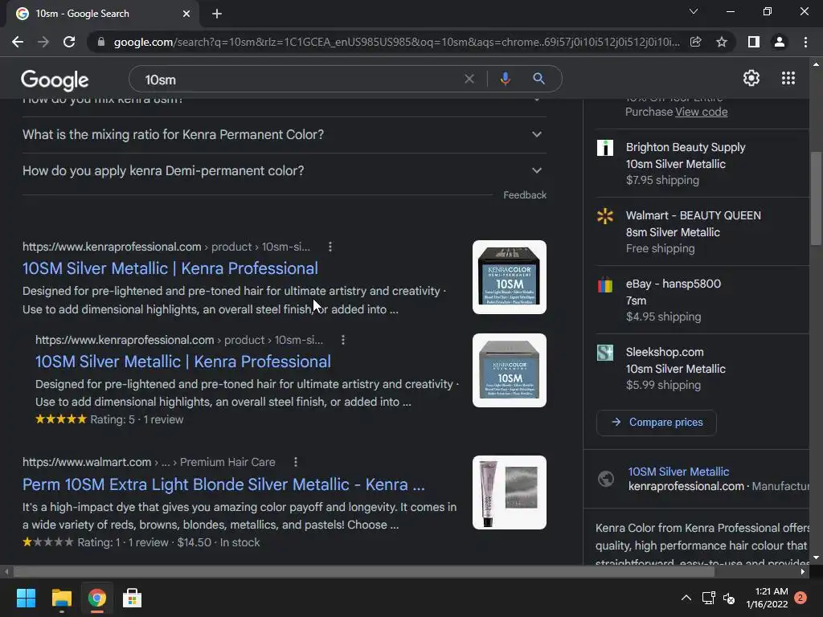
Task: Show hidden system tray icons
Action: [686, 598]
